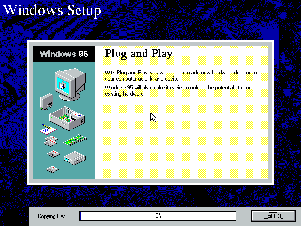Screen dimensions: 301x226
Task: Click the green expansion card icon
Action: [x=75, y=140]
